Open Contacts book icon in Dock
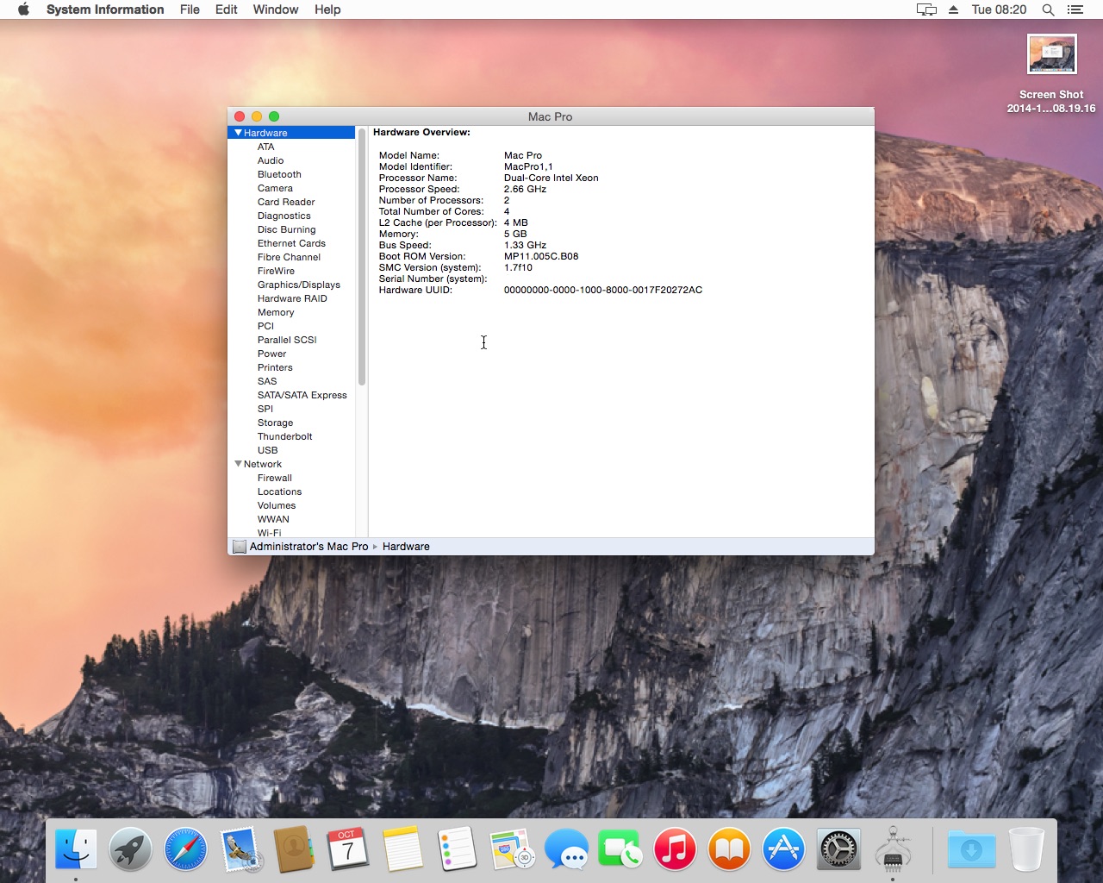 pos(294,849)
